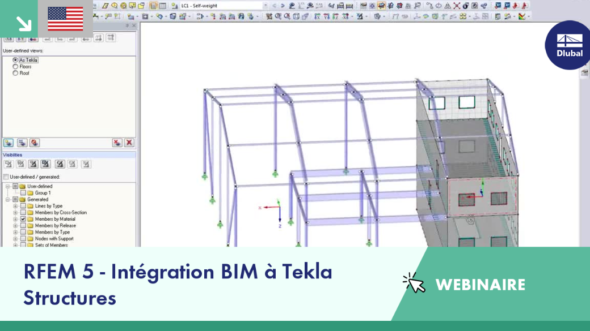The height and width of the screenshot is (331, 590).
Task: Expand the Lines by Type tree node
Action: [x=15, y=206]
